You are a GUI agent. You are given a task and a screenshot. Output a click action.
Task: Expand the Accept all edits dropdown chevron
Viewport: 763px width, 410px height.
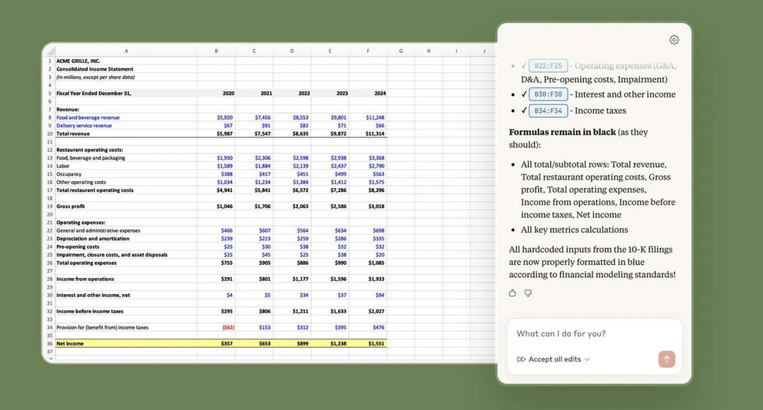(587, 359)
